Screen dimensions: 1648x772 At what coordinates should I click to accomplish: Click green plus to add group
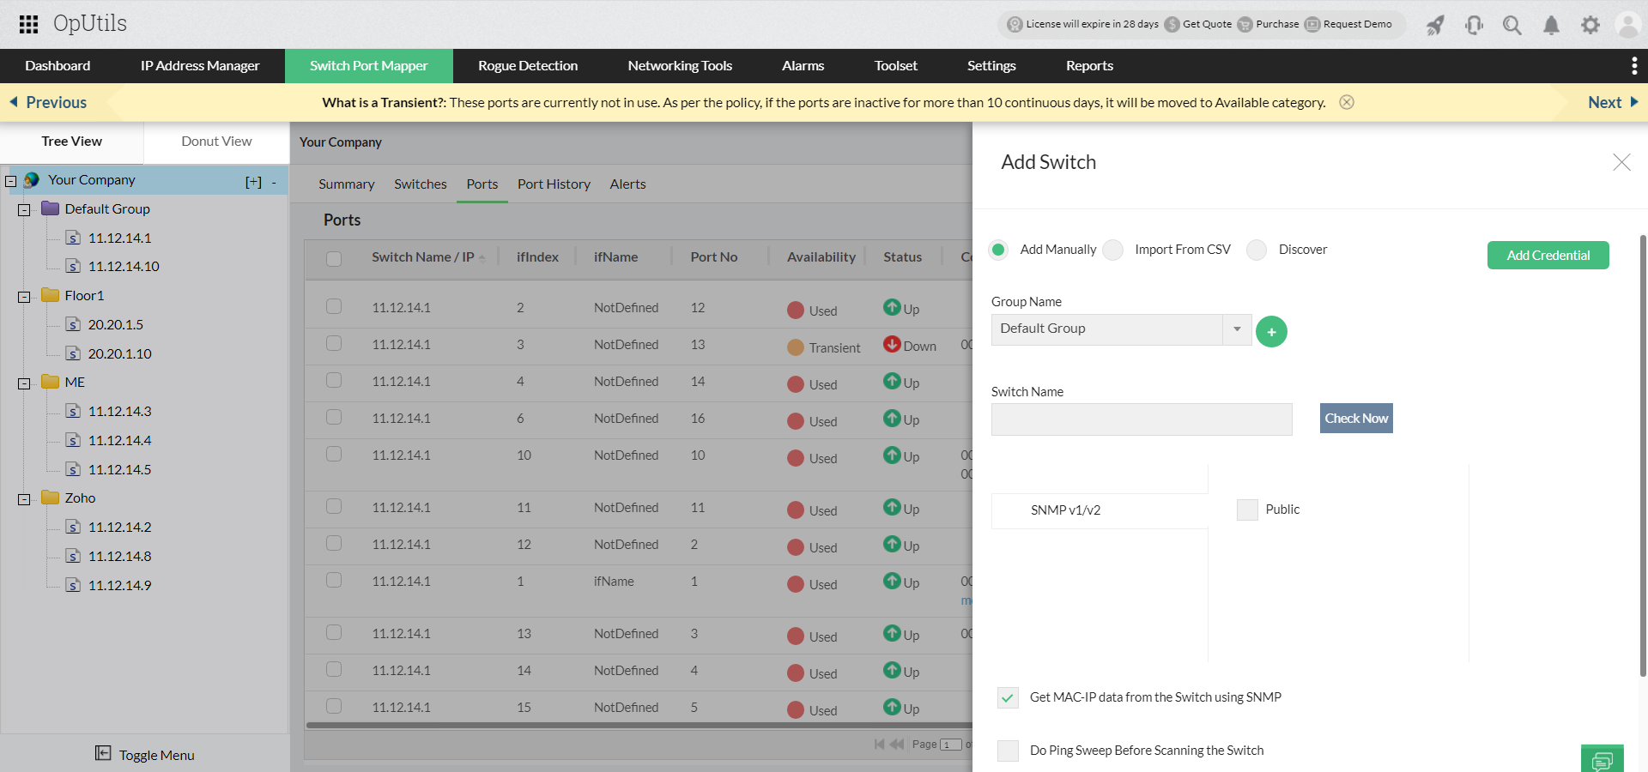tap(1271, 331)
